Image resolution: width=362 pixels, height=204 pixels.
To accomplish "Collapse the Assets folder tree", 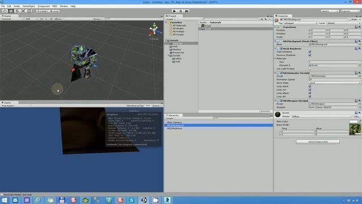I will 166,40.
